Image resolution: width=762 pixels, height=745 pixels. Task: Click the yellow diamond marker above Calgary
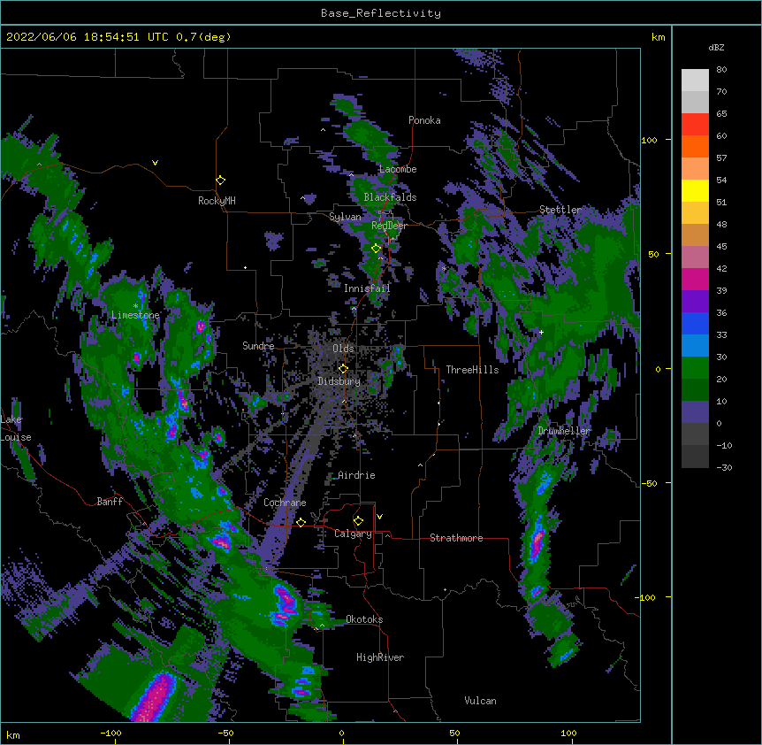pyautogui.click(x=358, y=521)
